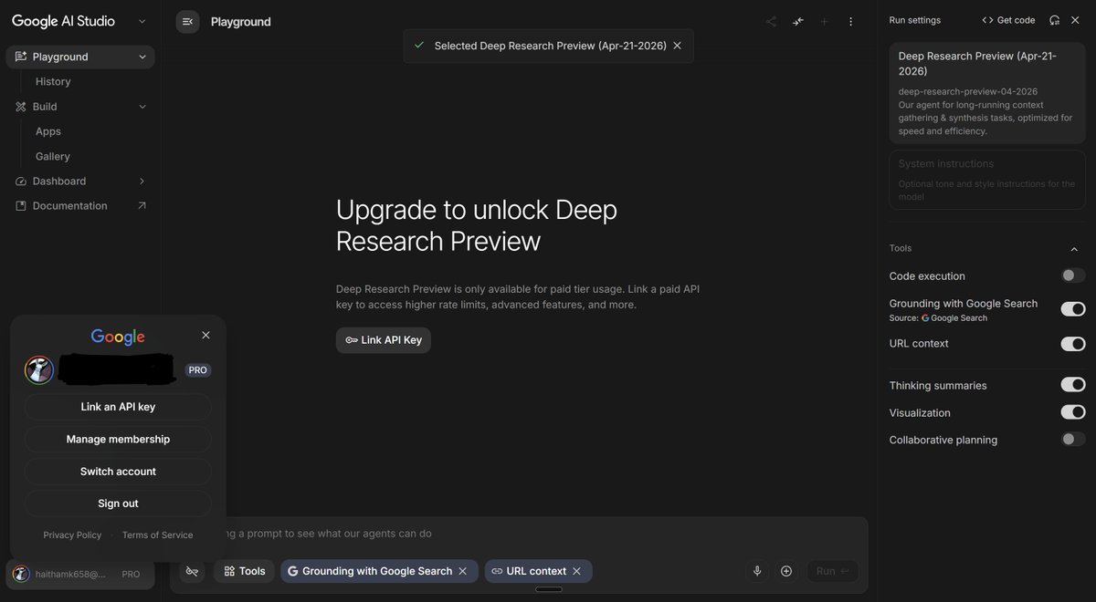Close the Google account popup

(x=205, y=336)
